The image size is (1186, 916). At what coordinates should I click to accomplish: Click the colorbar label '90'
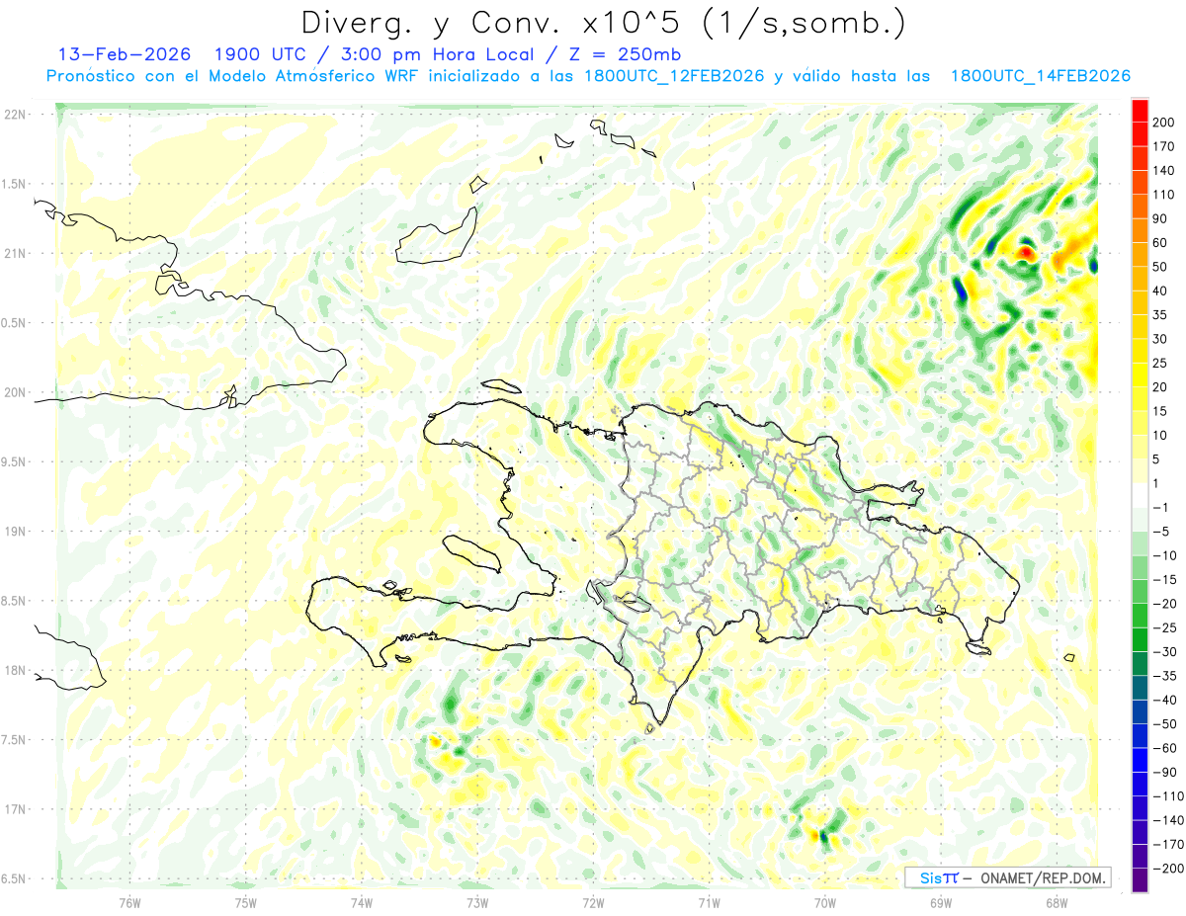(x=1158, y=218)
